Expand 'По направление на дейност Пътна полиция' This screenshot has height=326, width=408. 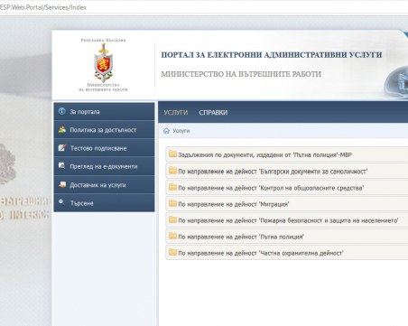(x=287, y=237)
